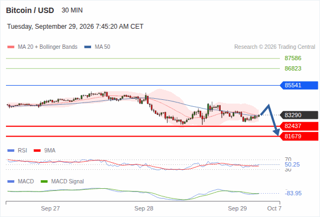Click the Sep 29 date axis label

pyautogui.click(x=238, y=208)
